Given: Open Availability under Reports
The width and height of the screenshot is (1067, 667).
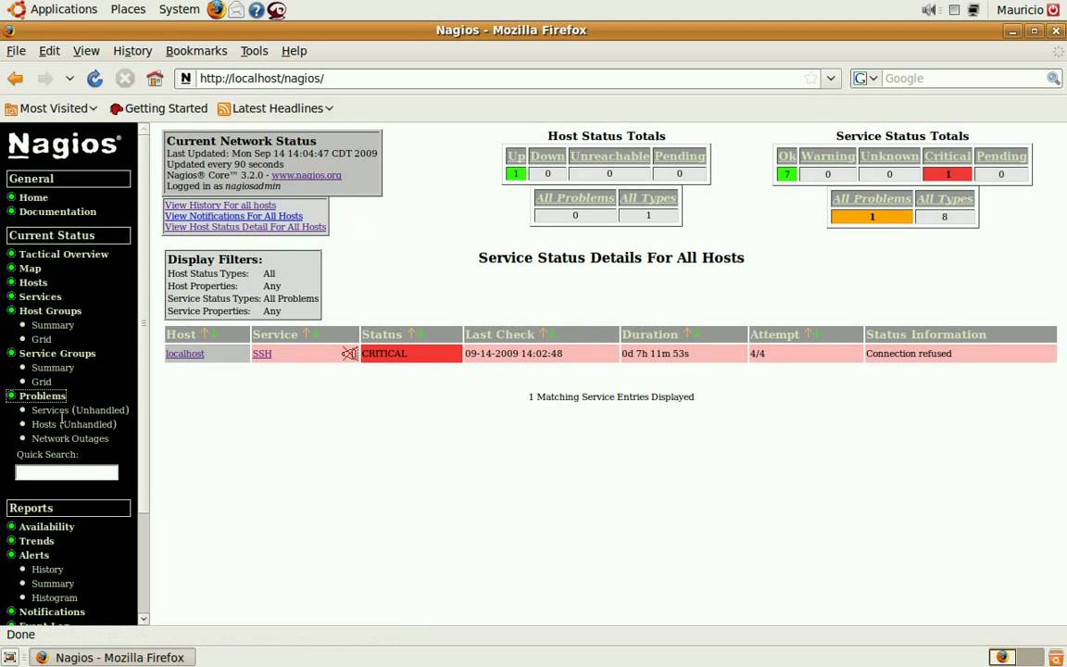Looking at the screenshot, I should pos(46,527).
